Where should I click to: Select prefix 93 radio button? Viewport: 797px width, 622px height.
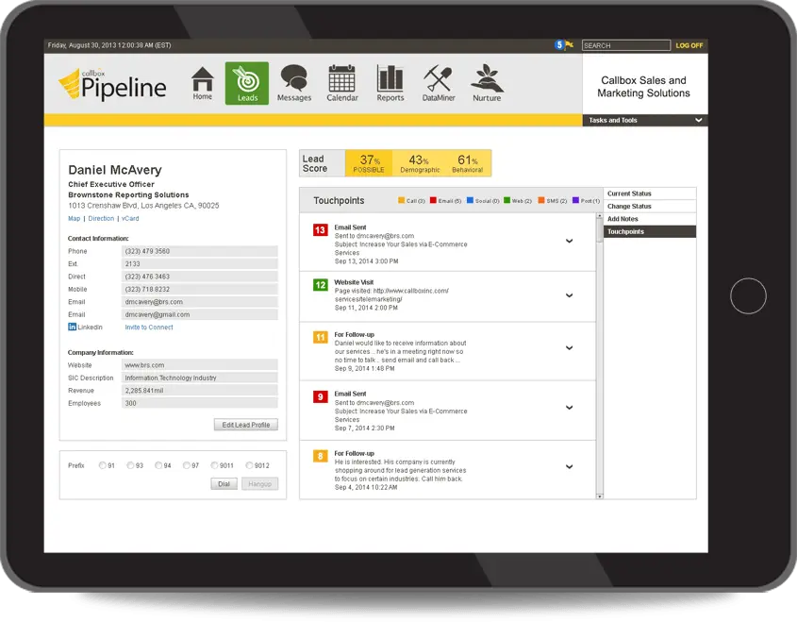(130, 465)
